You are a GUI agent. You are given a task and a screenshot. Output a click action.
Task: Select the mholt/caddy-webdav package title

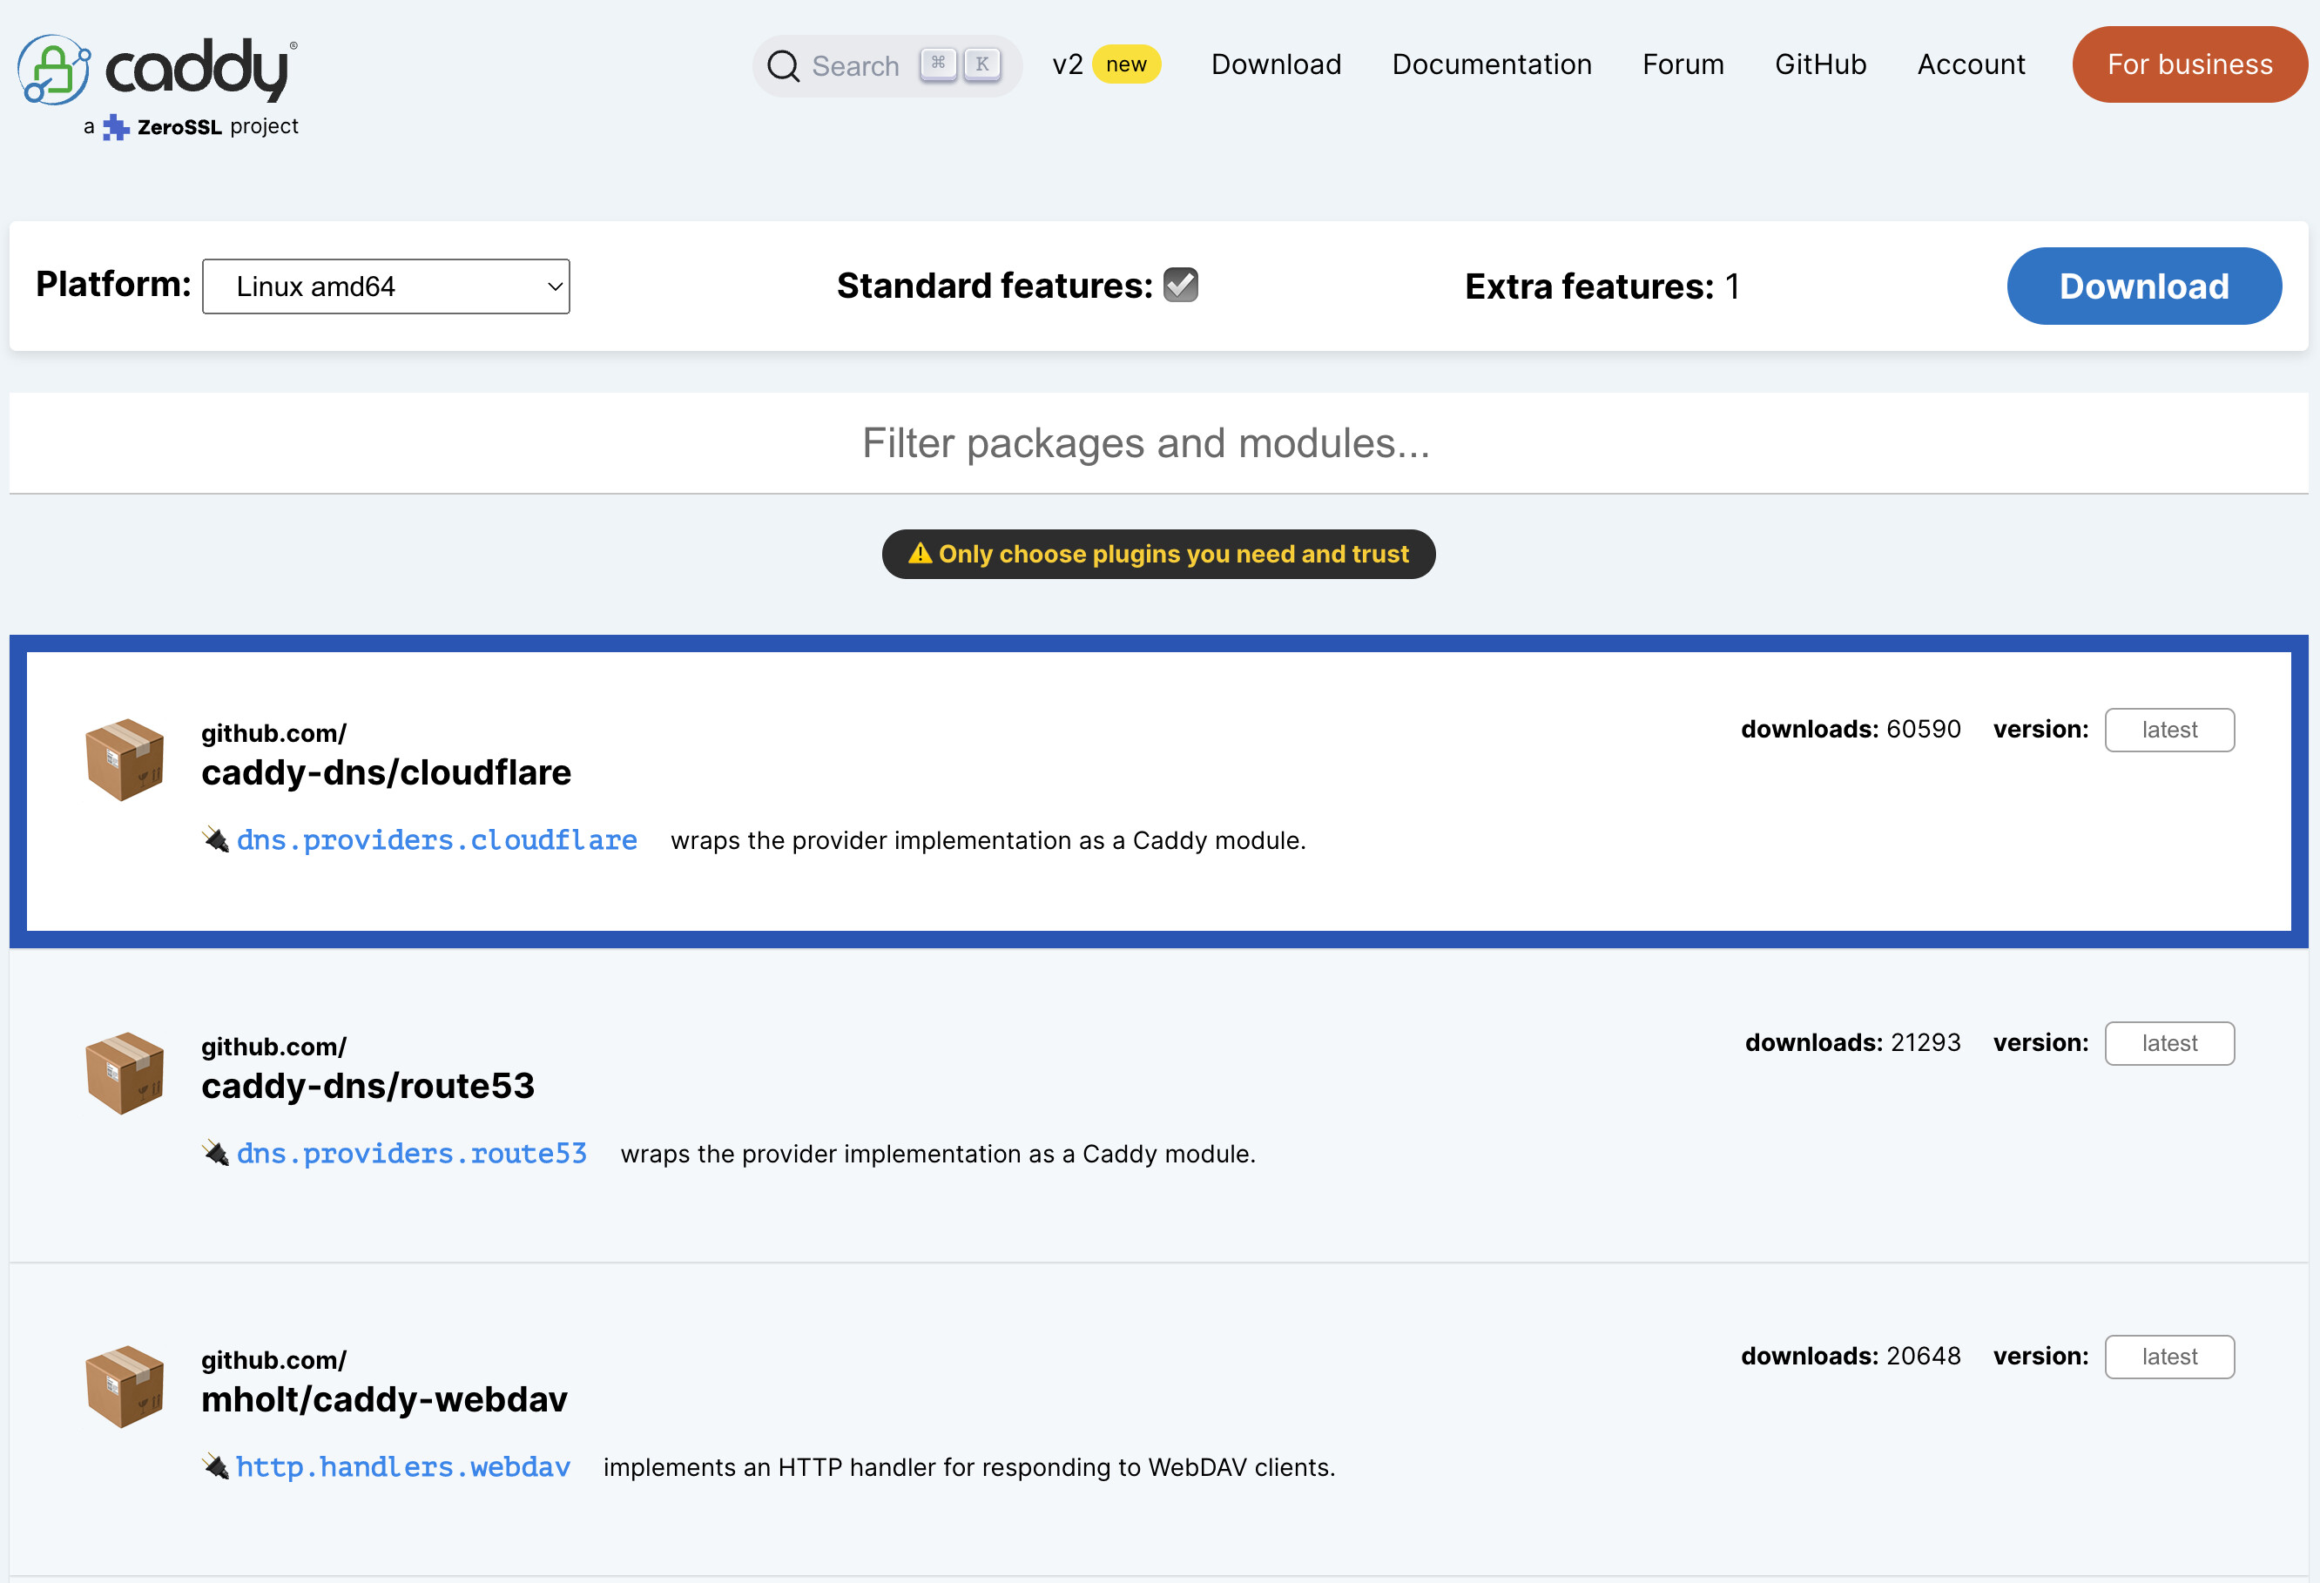[384, 1399]
